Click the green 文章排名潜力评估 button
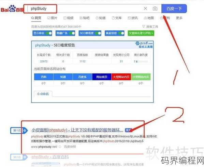This screenshot has height=167, width=204. point(141,33)
